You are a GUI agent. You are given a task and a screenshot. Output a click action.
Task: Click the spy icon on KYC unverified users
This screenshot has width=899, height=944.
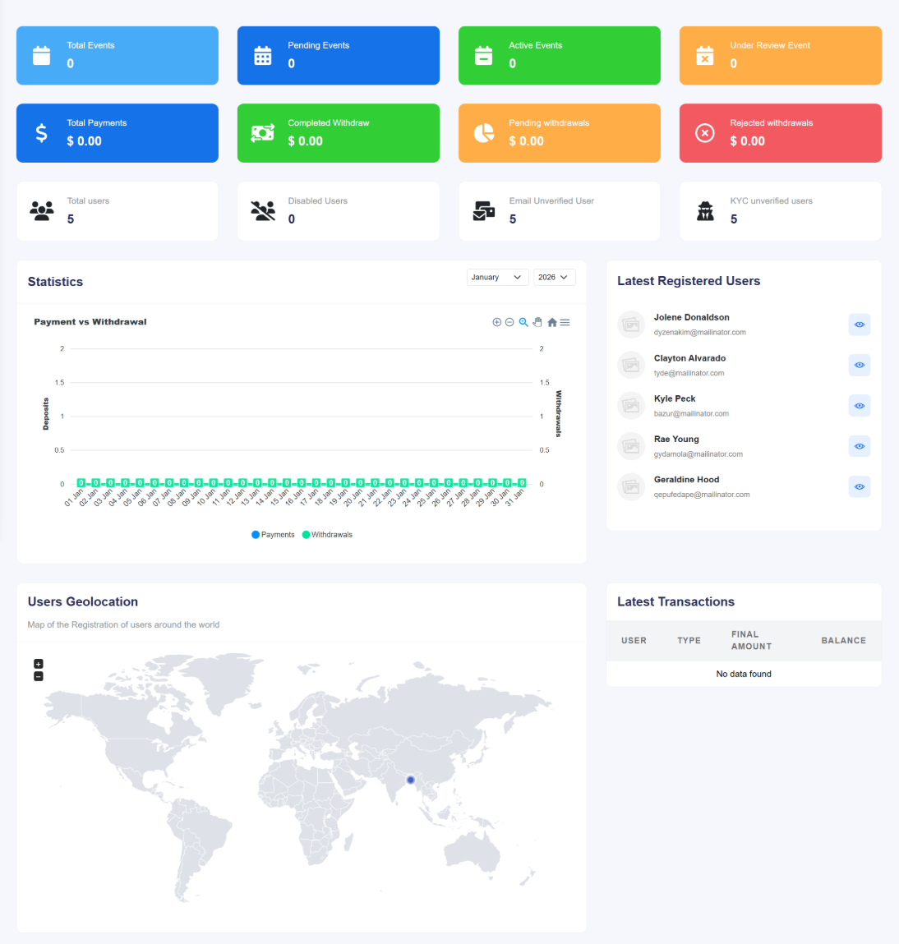point(705,210)
